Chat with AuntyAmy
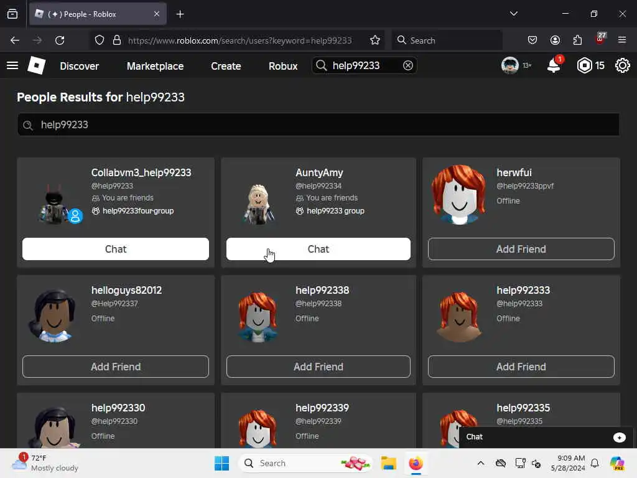Screen dimensions: 637x478 (x=318, y=249)
